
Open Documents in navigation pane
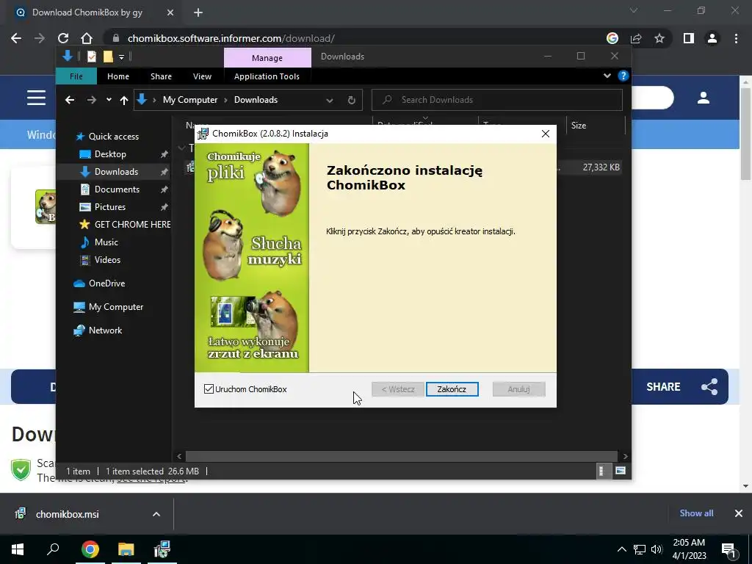117,189
